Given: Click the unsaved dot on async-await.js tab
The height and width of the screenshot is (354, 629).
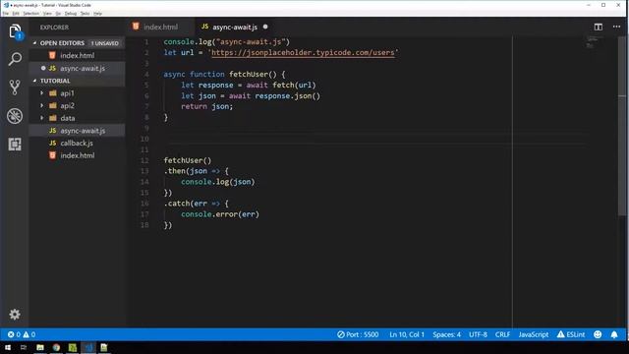Looking at the screenshot, I should coord(265,27).
